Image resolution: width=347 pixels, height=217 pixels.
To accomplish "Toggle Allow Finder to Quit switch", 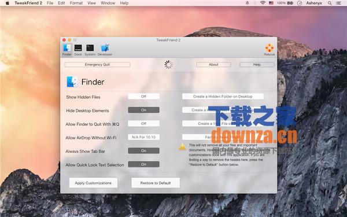I will 143,124.
